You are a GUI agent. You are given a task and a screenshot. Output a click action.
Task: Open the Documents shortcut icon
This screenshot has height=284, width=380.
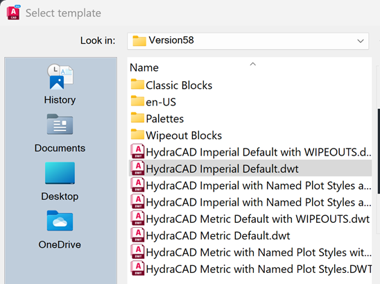tap(60, 124)
